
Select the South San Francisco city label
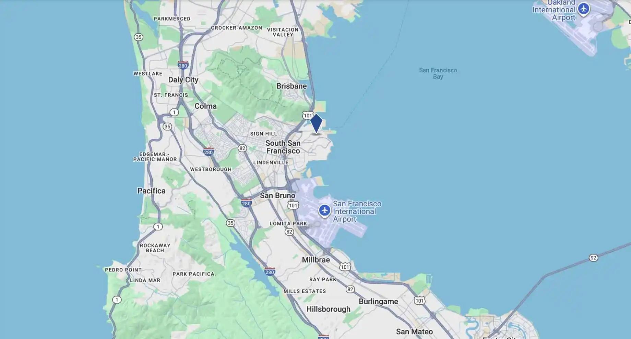point(283,147)
